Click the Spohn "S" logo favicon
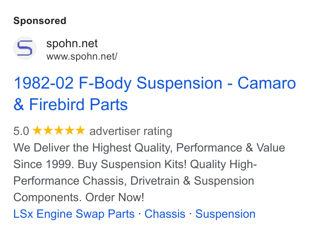314x231 pixels. [25, 48]
